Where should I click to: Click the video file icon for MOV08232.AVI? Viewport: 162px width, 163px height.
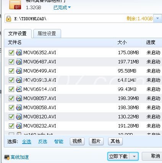(19, 126)
